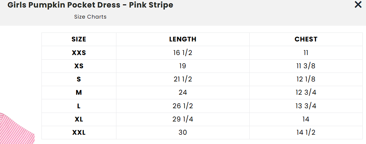This screenshot has width=366, height=144.
Task: Click the 29 1/4 length value
Action: coord(183,119)
